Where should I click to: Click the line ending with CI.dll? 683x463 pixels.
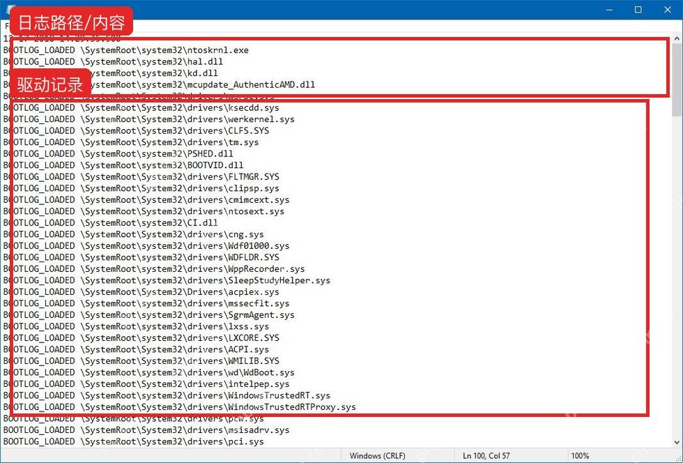tap(110, 222)
